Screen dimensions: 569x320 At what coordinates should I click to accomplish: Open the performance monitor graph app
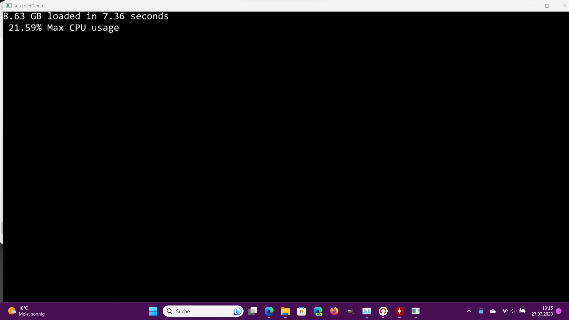click(367, 311)
